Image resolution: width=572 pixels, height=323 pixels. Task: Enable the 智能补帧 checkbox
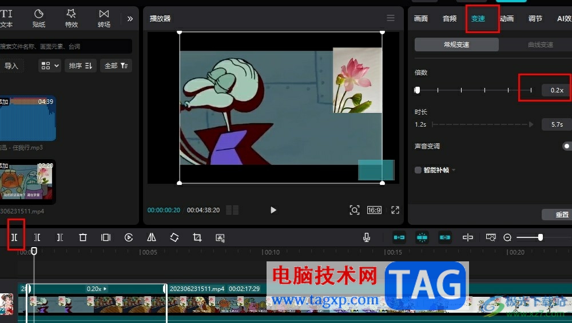pyautogui.click(x=418, y=170)
